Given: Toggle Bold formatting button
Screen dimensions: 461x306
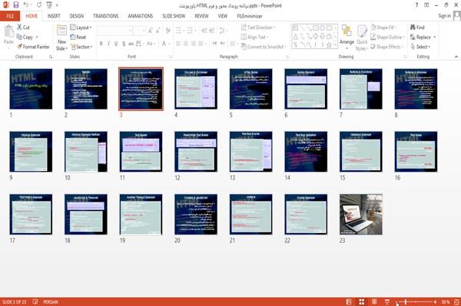Looking at the screenshot, I should (101, 44).
